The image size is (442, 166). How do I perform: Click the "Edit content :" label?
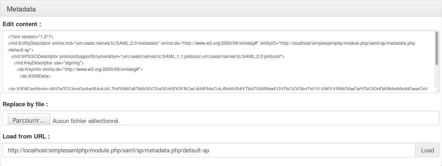pyautogui.click(x=22, y=24)
